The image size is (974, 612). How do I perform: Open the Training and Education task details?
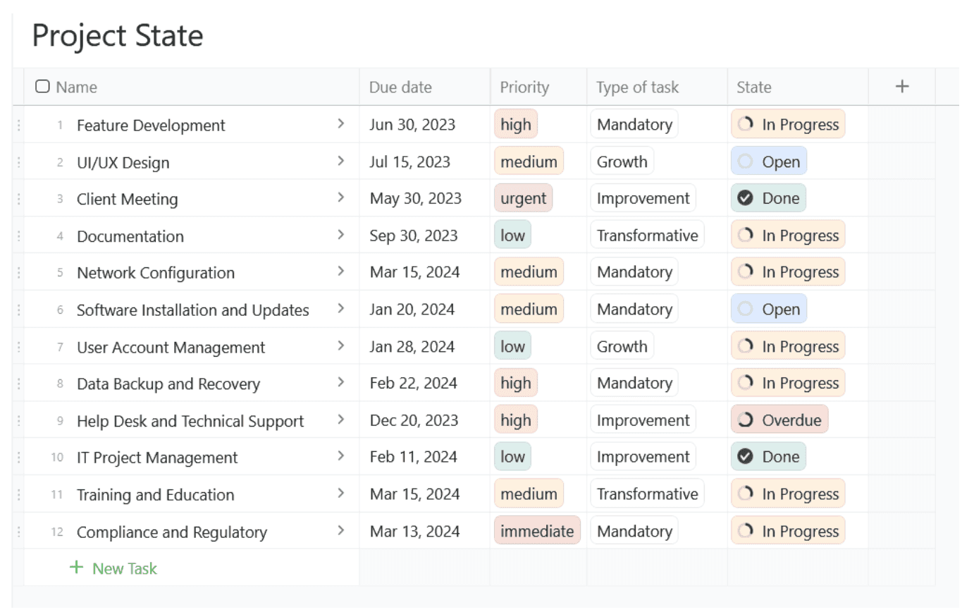[x=341, y=494]
